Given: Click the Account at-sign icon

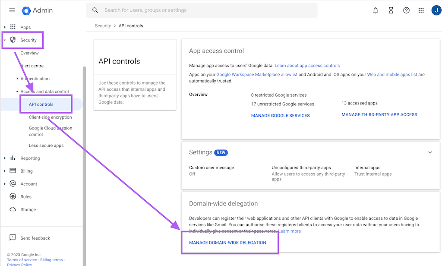Looking at the screenshot, I should pyautogui.click(x=13, y=184).
